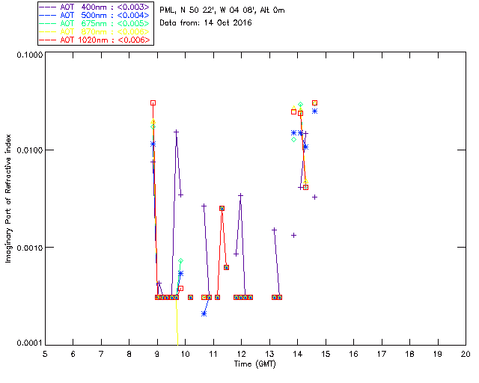Viewport: 479px width, 383px height.
Task: Select the x-axis tick label "6"
Action: click(x=73, y=354)
